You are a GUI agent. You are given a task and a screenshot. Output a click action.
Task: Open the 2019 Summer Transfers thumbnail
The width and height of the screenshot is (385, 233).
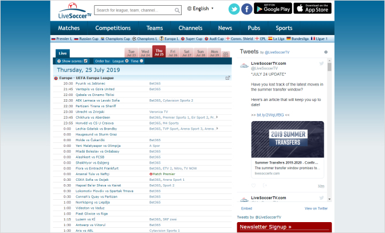click(x=288, y=139)
